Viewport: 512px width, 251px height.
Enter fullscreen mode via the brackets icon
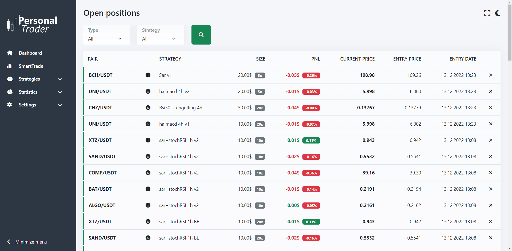[487, 13]
